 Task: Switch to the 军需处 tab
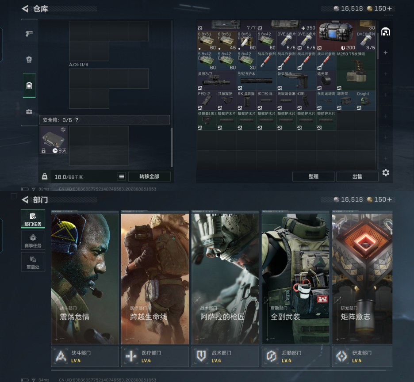[33, 262]
